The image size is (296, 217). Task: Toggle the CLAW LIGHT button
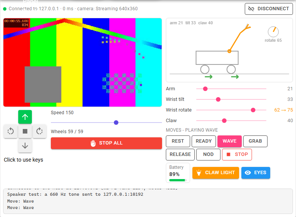pos(216,173)
